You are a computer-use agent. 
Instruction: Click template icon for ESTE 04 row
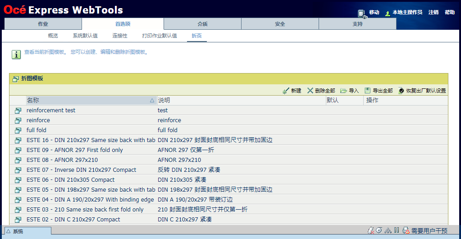[x=18, y=200]
